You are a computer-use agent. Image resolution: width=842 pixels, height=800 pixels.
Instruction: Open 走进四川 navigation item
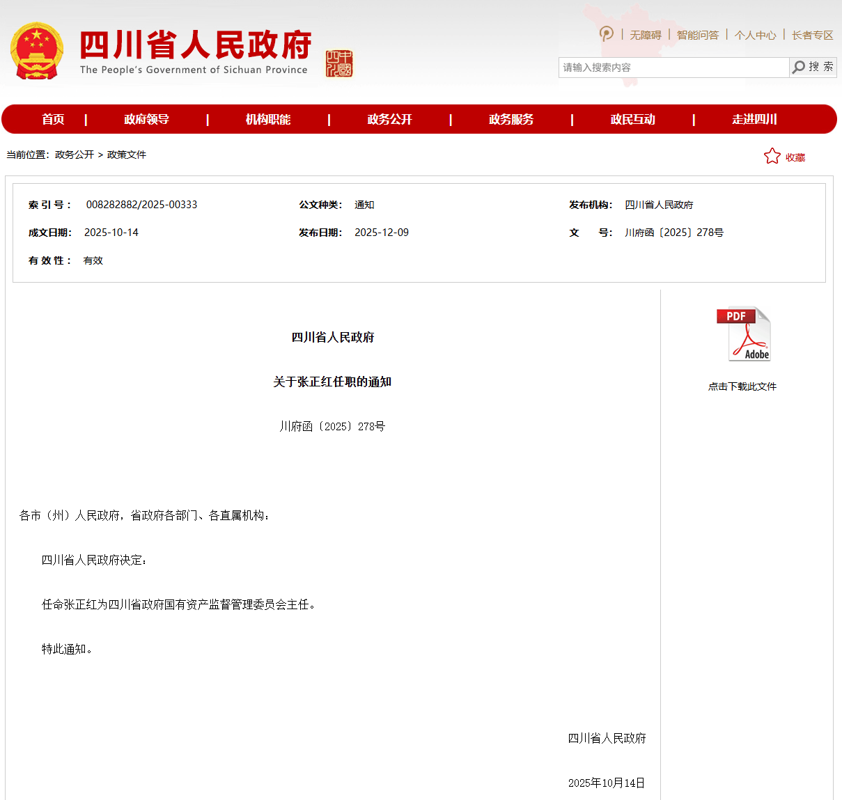pyautogui.click(x=754, y=119)
